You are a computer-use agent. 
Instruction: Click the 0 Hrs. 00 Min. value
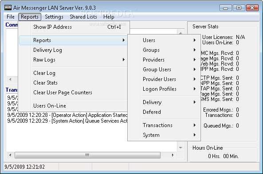[223, 156]
